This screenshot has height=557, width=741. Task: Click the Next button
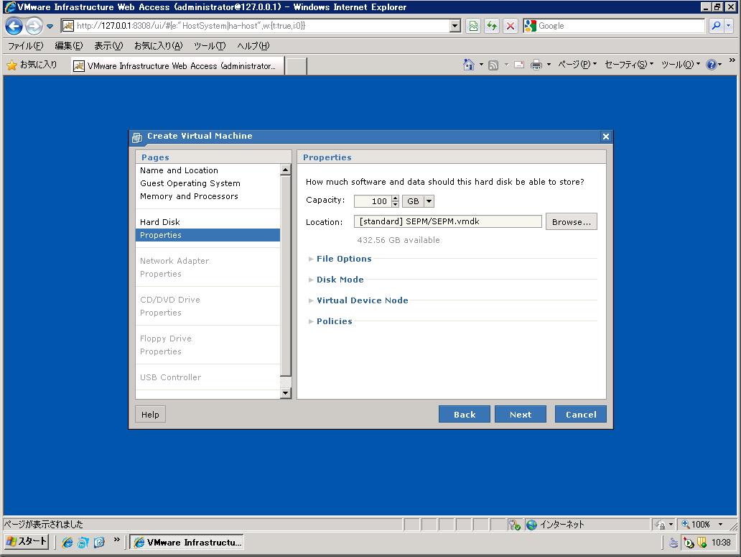coord(521,414)
